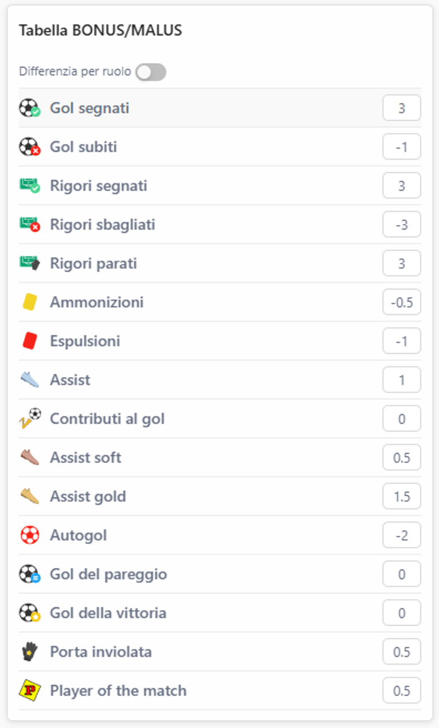Click the Rigori sbagliati value field
Image resolution: width=439 pixels, height=728 pixels.
click(x=401, y=224)
